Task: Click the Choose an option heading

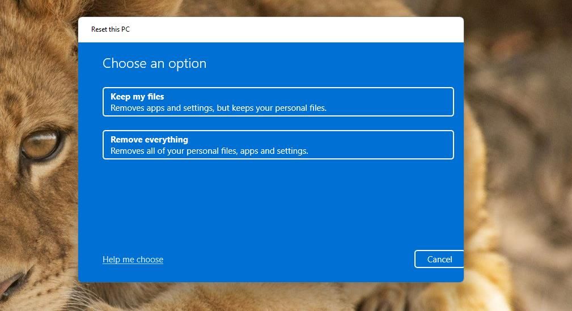Action: point(154,63)
